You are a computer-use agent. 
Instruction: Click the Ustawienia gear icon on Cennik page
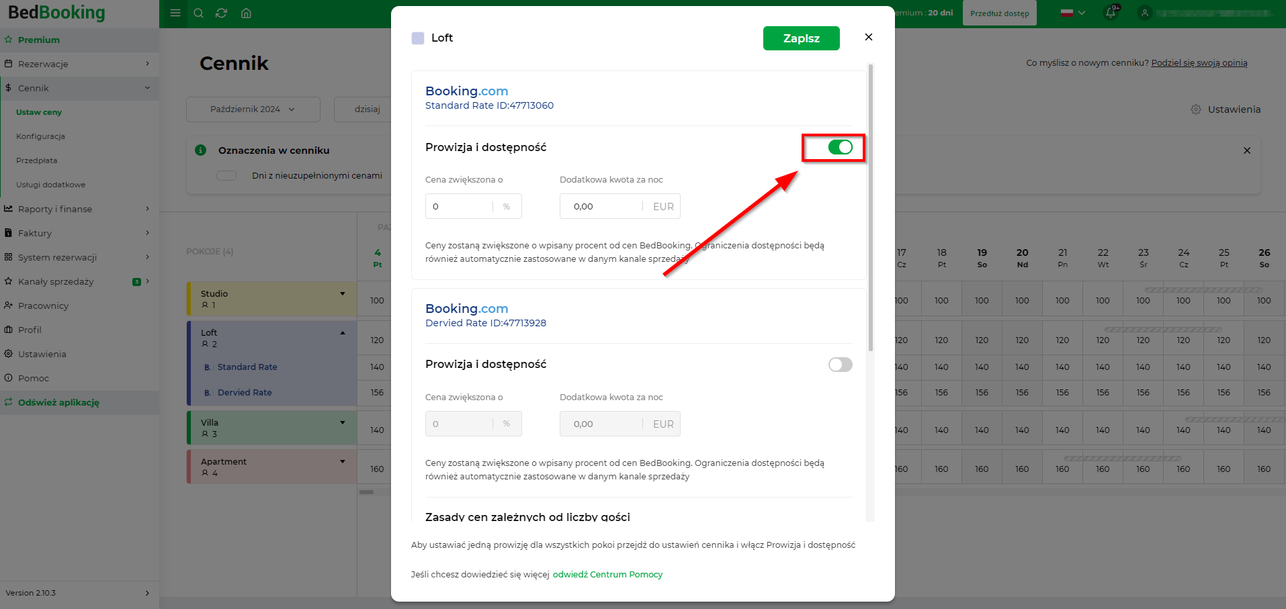1196,109
